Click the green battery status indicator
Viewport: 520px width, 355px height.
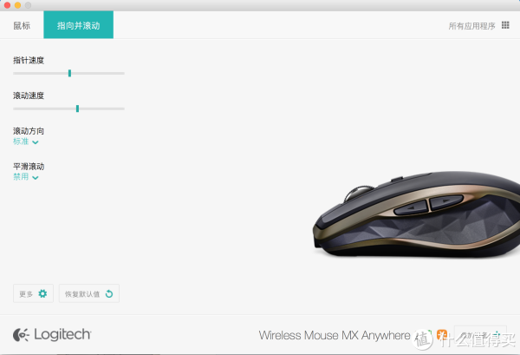coord(429,334)
